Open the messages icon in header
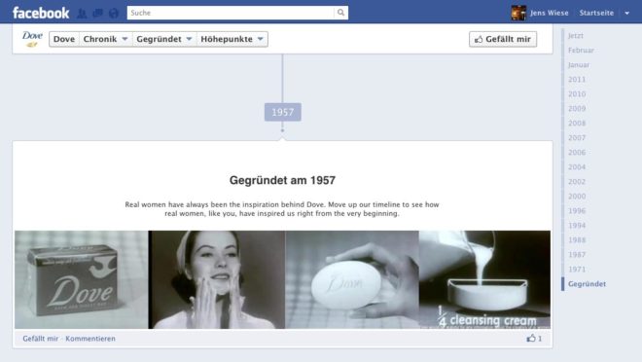The image size is (642, 362). (98, 13)
